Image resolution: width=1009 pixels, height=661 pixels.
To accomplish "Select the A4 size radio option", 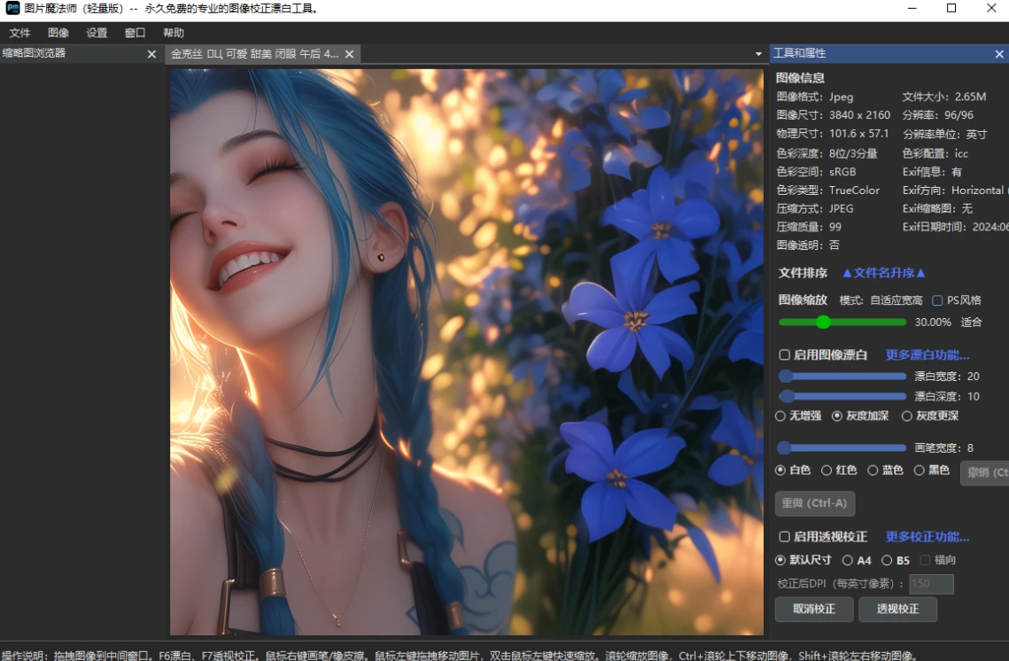I will click(848, 561).
